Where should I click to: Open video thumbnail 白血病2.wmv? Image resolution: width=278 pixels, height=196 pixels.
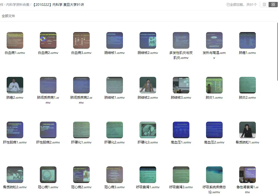tap(48, 40)
